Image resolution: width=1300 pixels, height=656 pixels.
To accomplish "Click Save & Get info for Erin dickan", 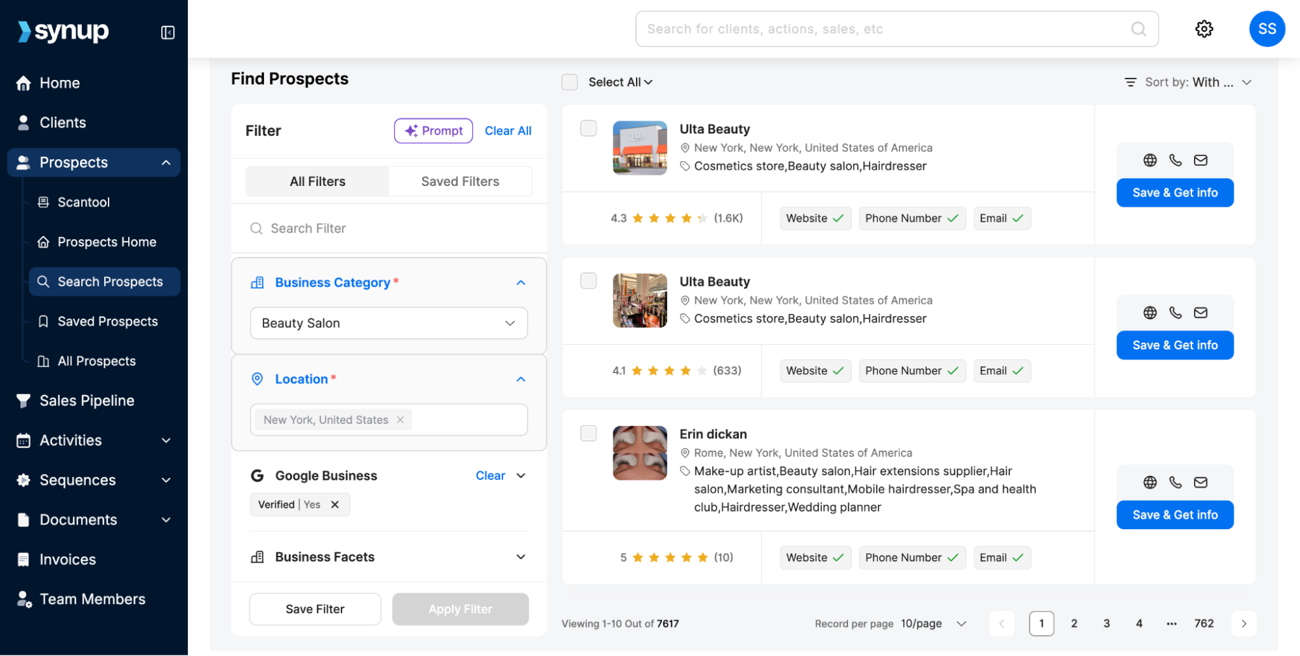I will [x=1174, y=515].
